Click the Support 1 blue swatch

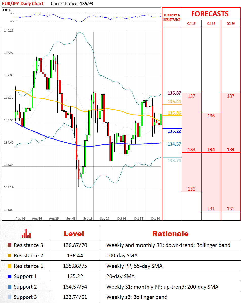click(x=9, y=276)
